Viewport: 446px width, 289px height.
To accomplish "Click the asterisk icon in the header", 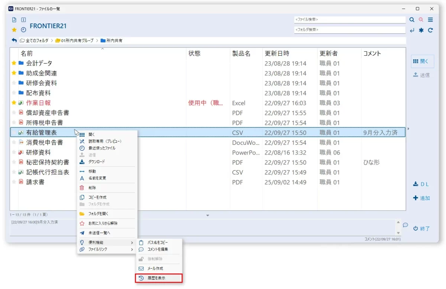I will tap(421, 30).
